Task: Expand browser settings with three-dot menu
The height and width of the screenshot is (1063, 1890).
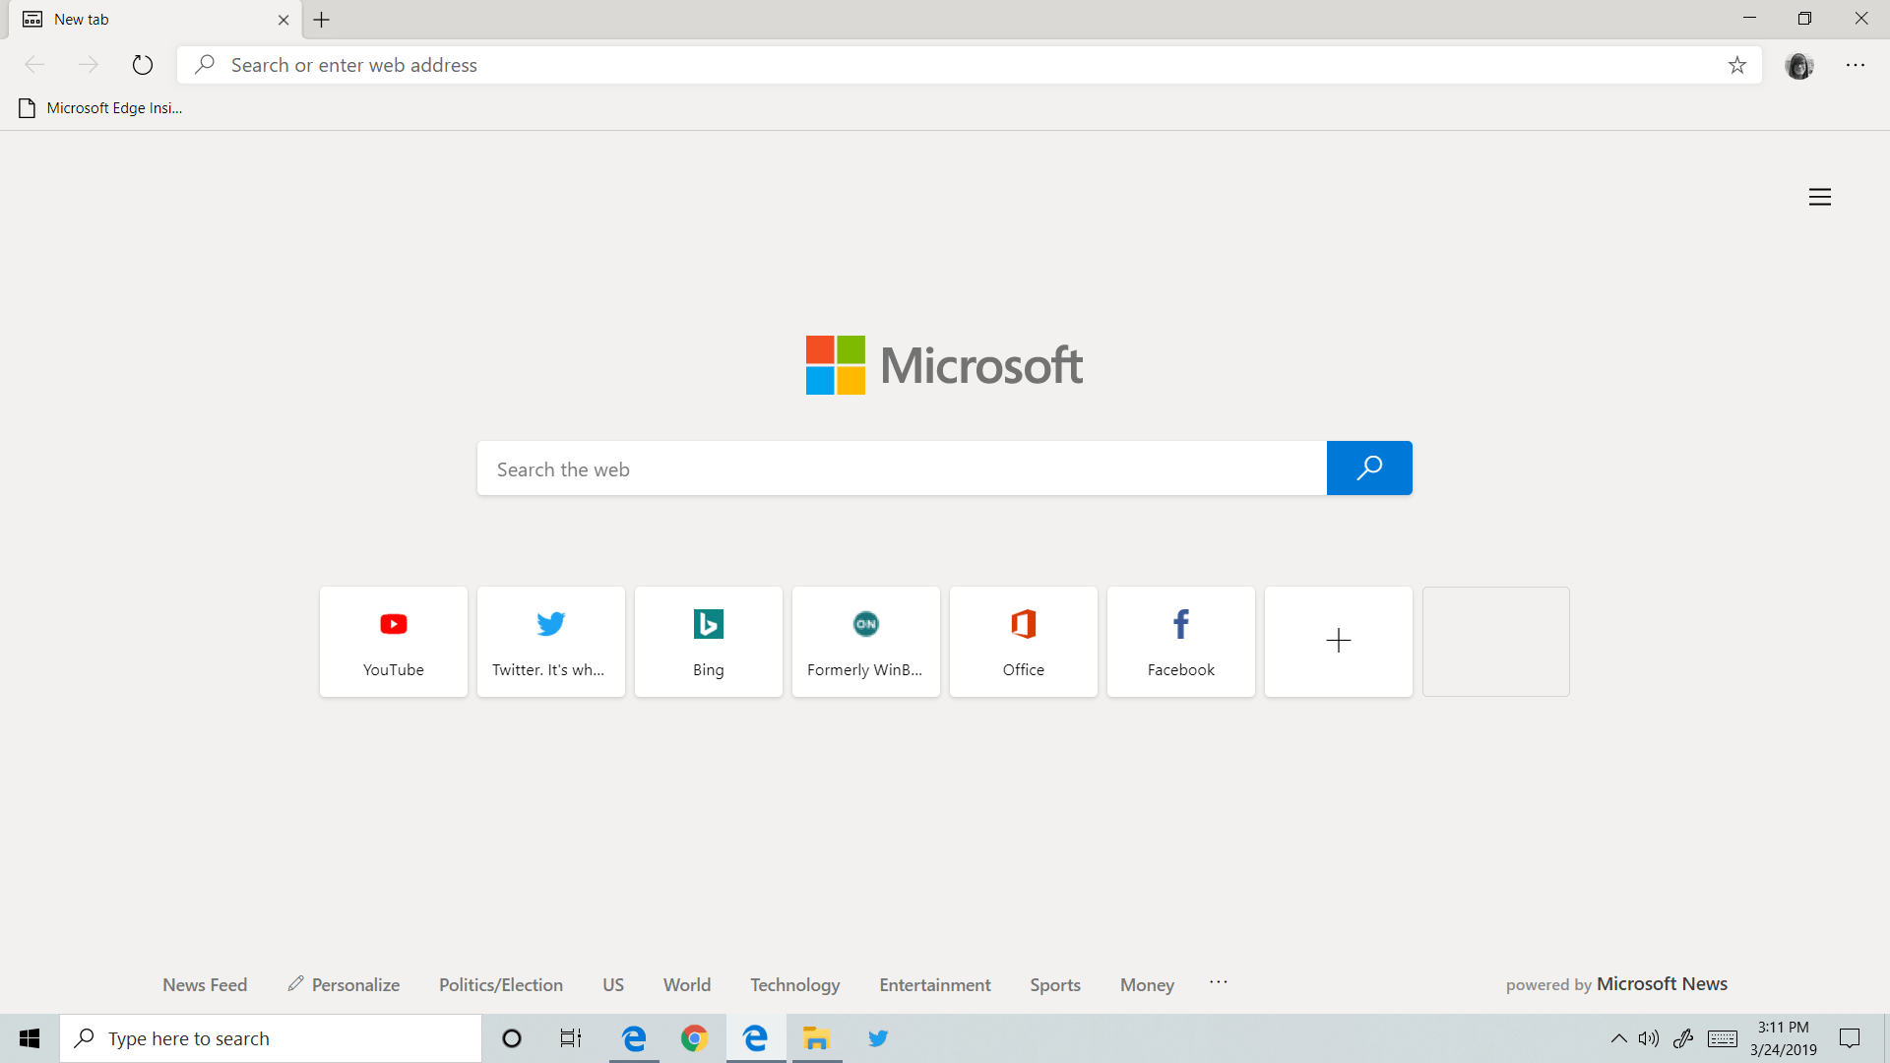Action: click(1855, 65)
